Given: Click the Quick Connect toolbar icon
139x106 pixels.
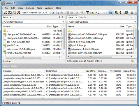Looking at the screenshot, I should pos(10,13).
